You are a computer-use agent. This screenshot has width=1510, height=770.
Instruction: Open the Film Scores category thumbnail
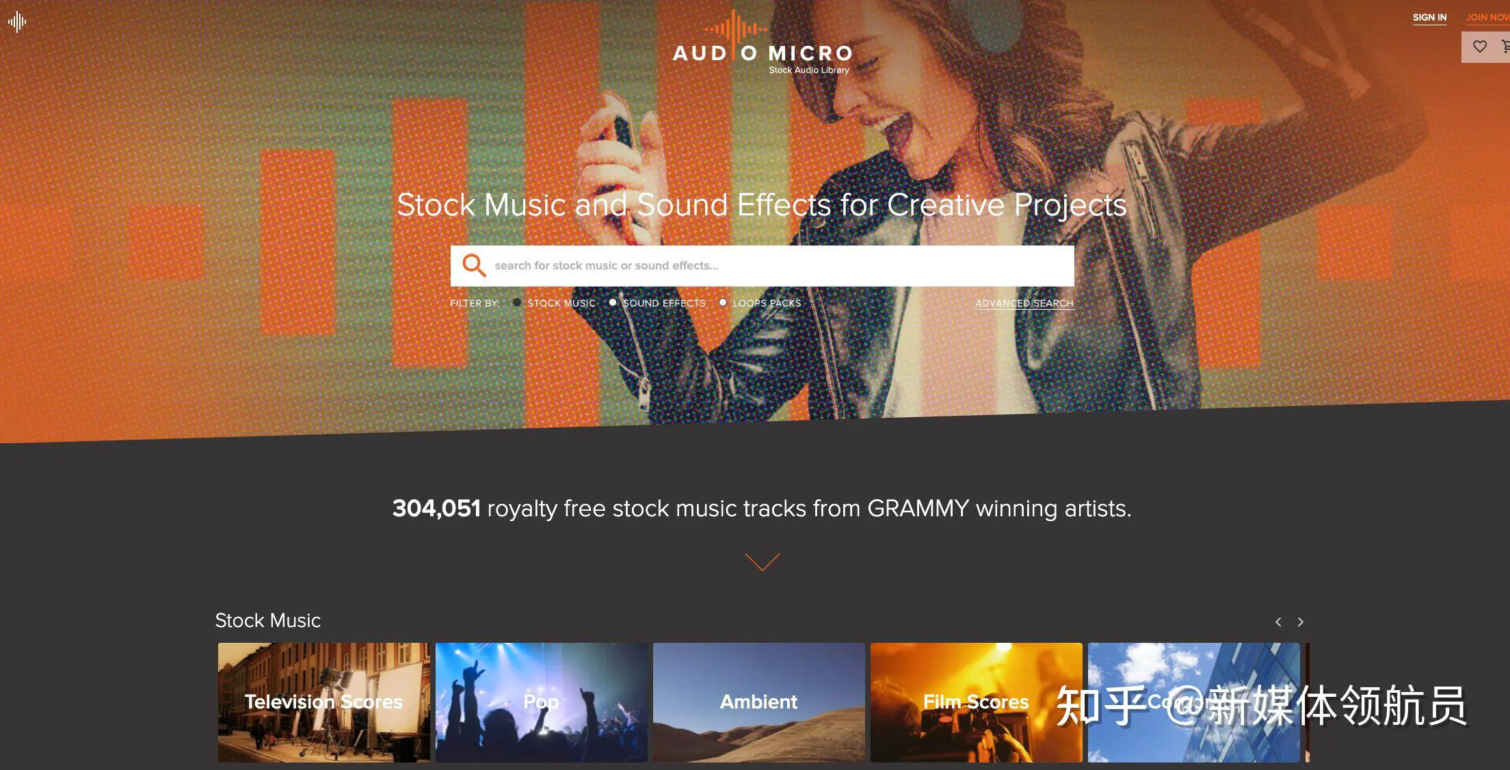(976, 702)
